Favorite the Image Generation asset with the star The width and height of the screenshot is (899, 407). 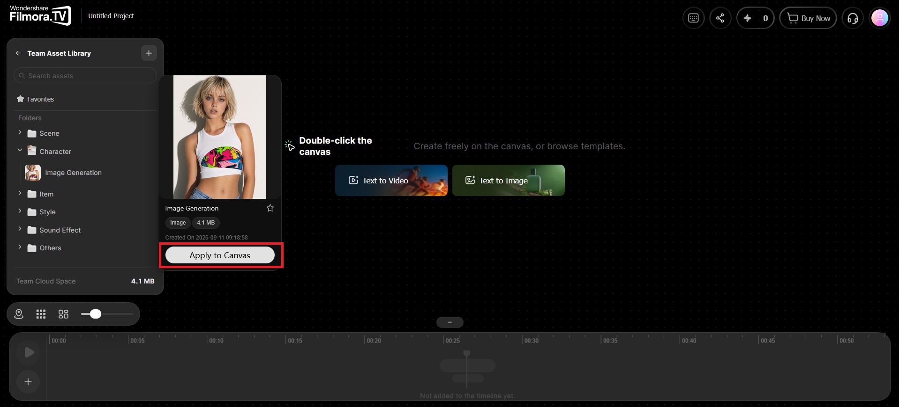(x=270, y=208)
